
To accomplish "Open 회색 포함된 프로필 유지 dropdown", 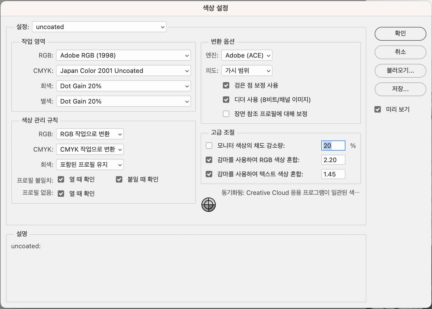I will click(x=90, y=165).
